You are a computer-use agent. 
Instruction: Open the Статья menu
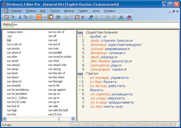[x=55, y=11]
